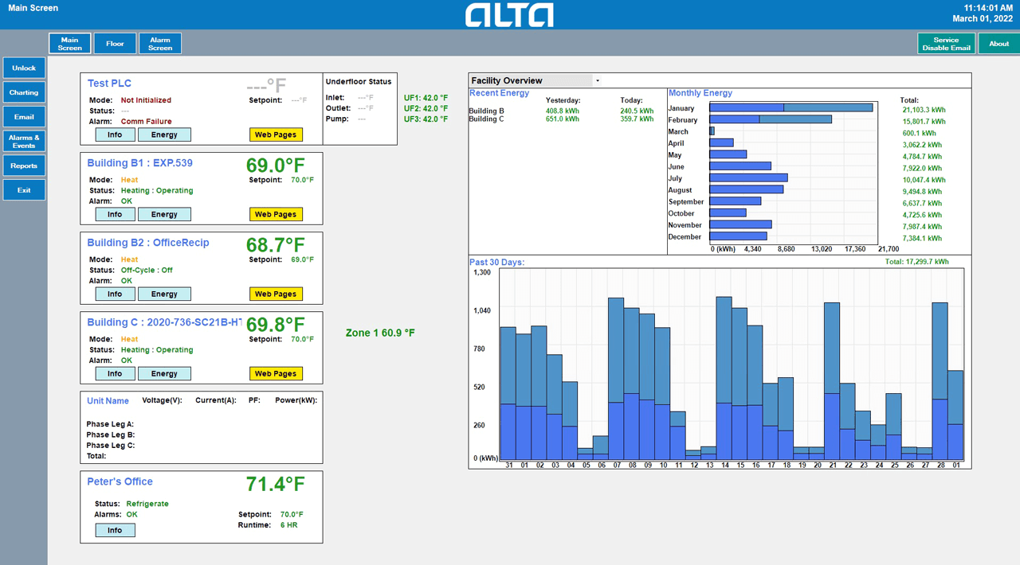
Task: Open Energy data for Building B2
Action: [164, 294]
